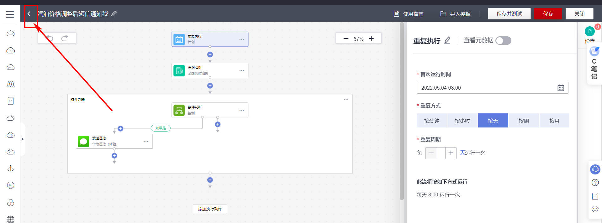Click the repeat period number field
The width and height of the screenshot is (602, 223).
click(x=441, y=153)
